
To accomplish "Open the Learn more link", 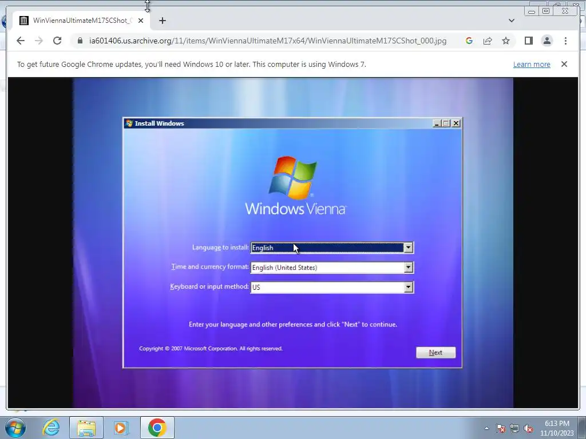I will click(x=532, y=64).
